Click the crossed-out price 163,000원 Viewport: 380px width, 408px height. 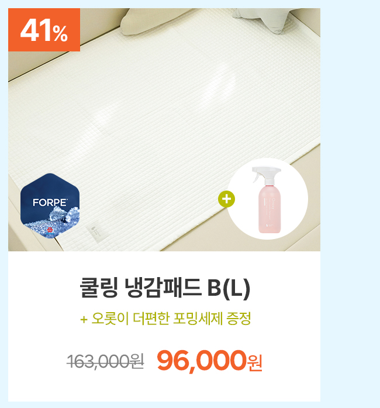click(105, 361)
